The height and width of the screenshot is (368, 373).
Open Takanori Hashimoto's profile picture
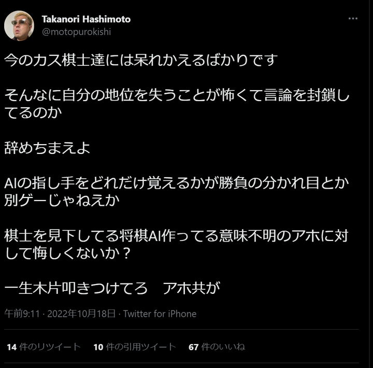[x=19, y=25]
